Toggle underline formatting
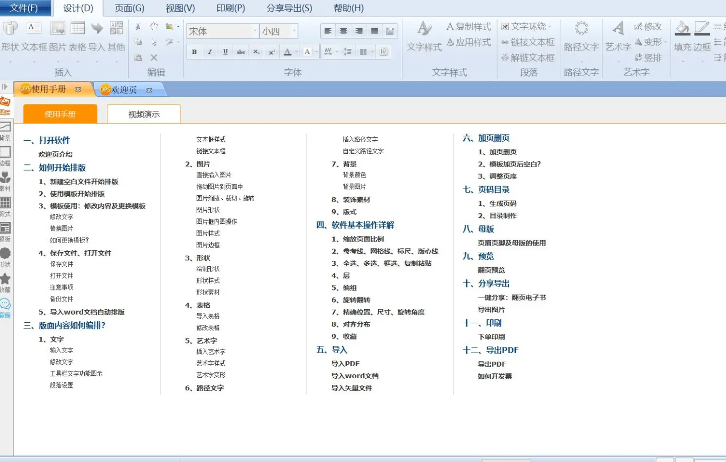This screenshot has height=462, width=726. [225, 51]
